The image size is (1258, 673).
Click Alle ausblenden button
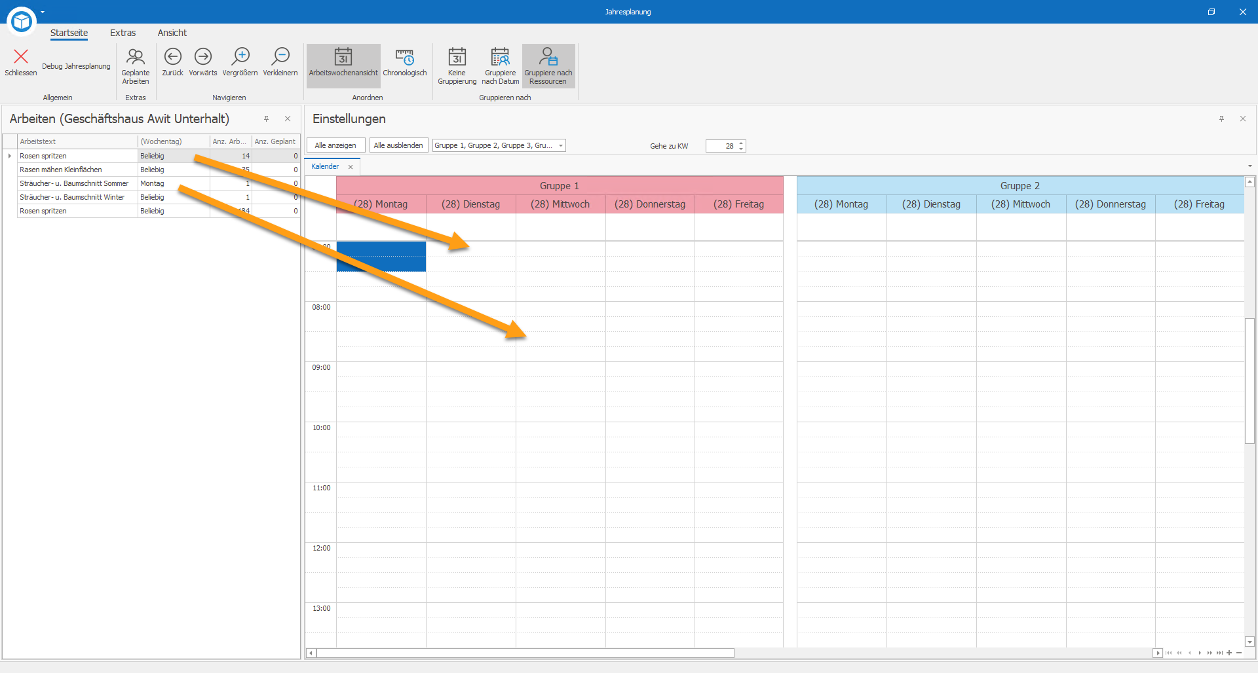pyautogui.click(x=398, y=145)
